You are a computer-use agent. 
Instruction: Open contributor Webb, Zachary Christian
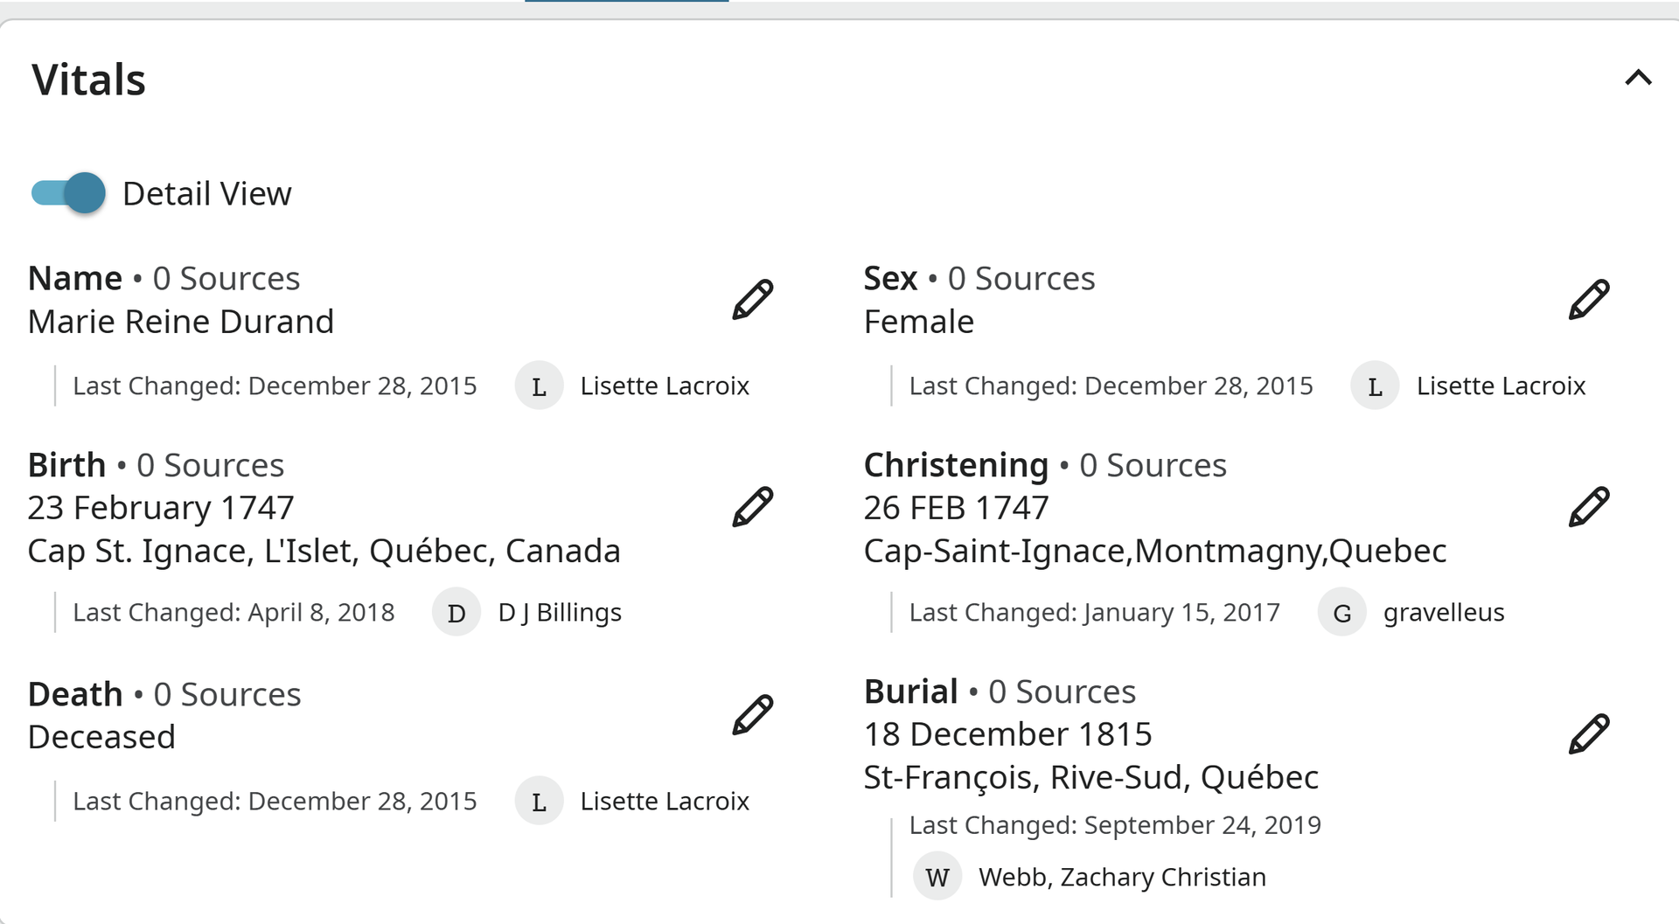pos(1122,877)
